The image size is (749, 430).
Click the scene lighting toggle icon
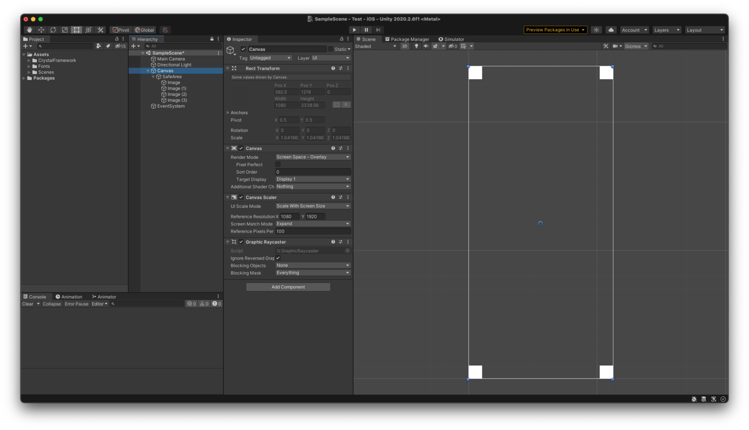pos(416,46)
